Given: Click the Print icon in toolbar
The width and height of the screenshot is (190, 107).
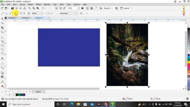Looking at the screenshot, I should 25,8.
